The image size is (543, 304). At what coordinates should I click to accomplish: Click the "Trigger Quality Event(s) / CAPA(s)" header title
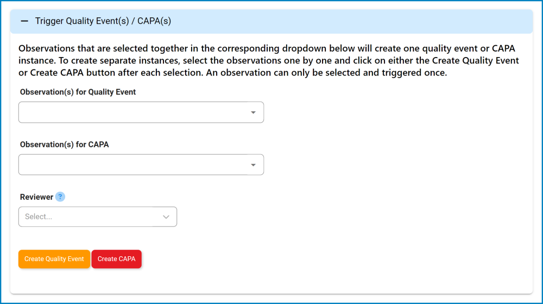pyautogui.click(x=103, y=21)
